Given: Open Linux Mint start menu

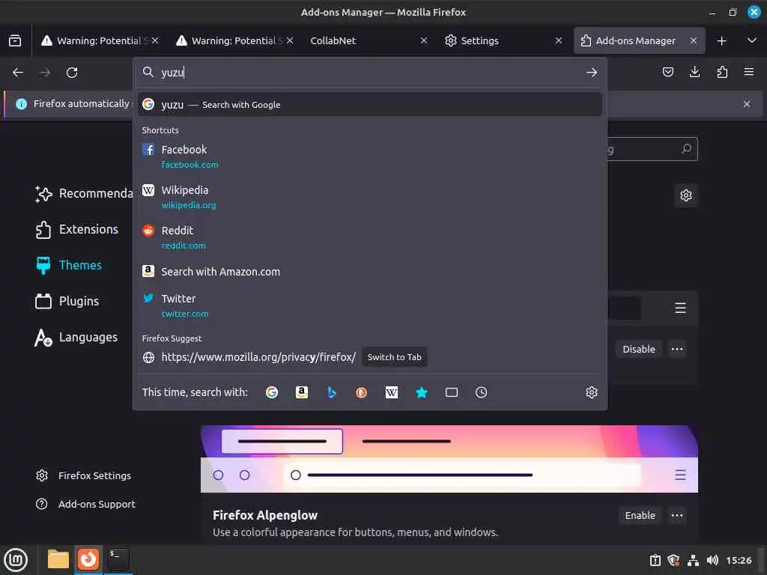Looking at the screenshot, I should [16, 560].
